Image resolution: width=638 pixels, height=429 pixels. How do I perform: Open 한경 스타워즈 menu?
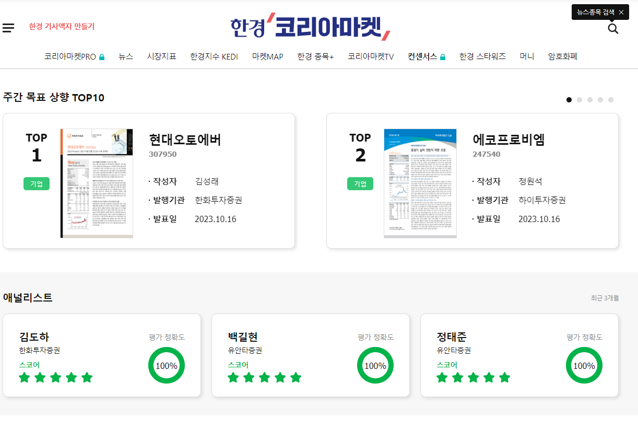pos(482,56)
